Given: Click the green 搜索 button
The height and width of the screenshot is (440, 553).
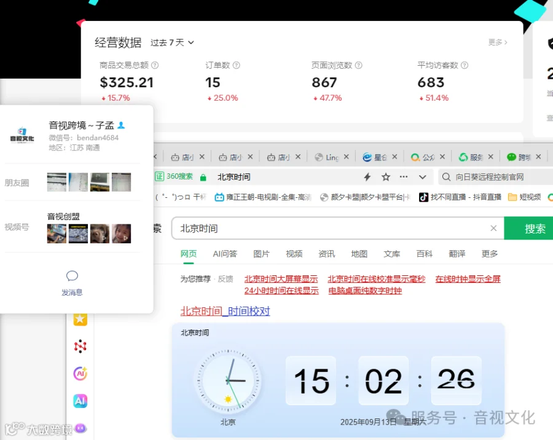Looking at the screenshot, I should 528,228.
